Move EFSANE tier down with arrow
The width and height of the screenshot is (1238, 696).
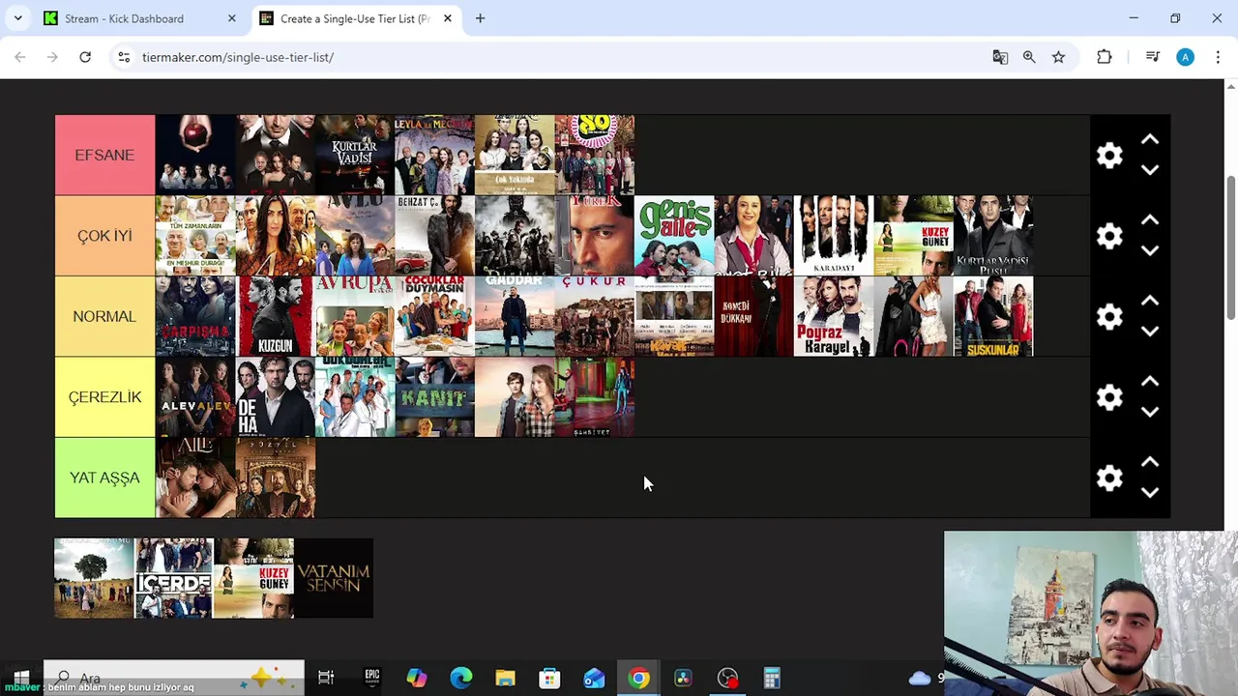[x=1150, y=170]
